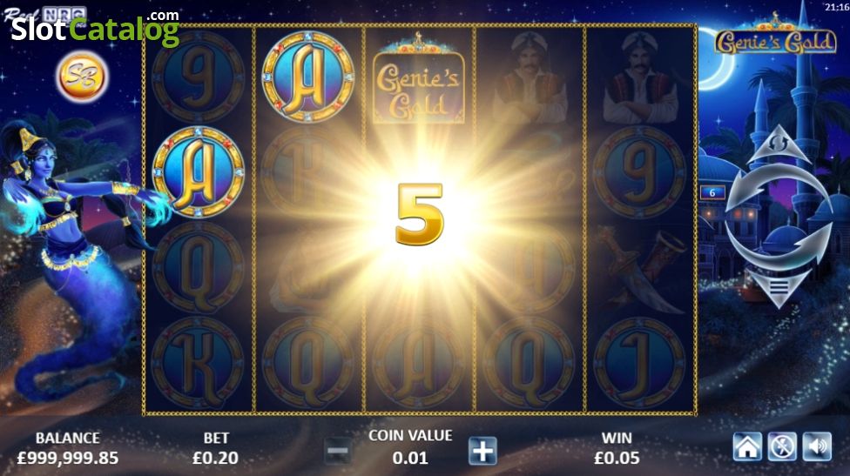Go to the lobby using the home icon
This screenshot has width=850, height=476.
(747, 446)
